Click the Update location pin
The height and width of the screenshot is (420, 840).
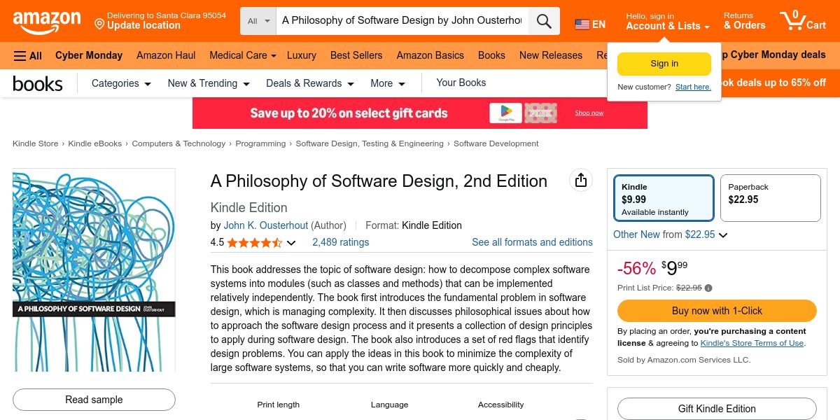coord(99,25)
